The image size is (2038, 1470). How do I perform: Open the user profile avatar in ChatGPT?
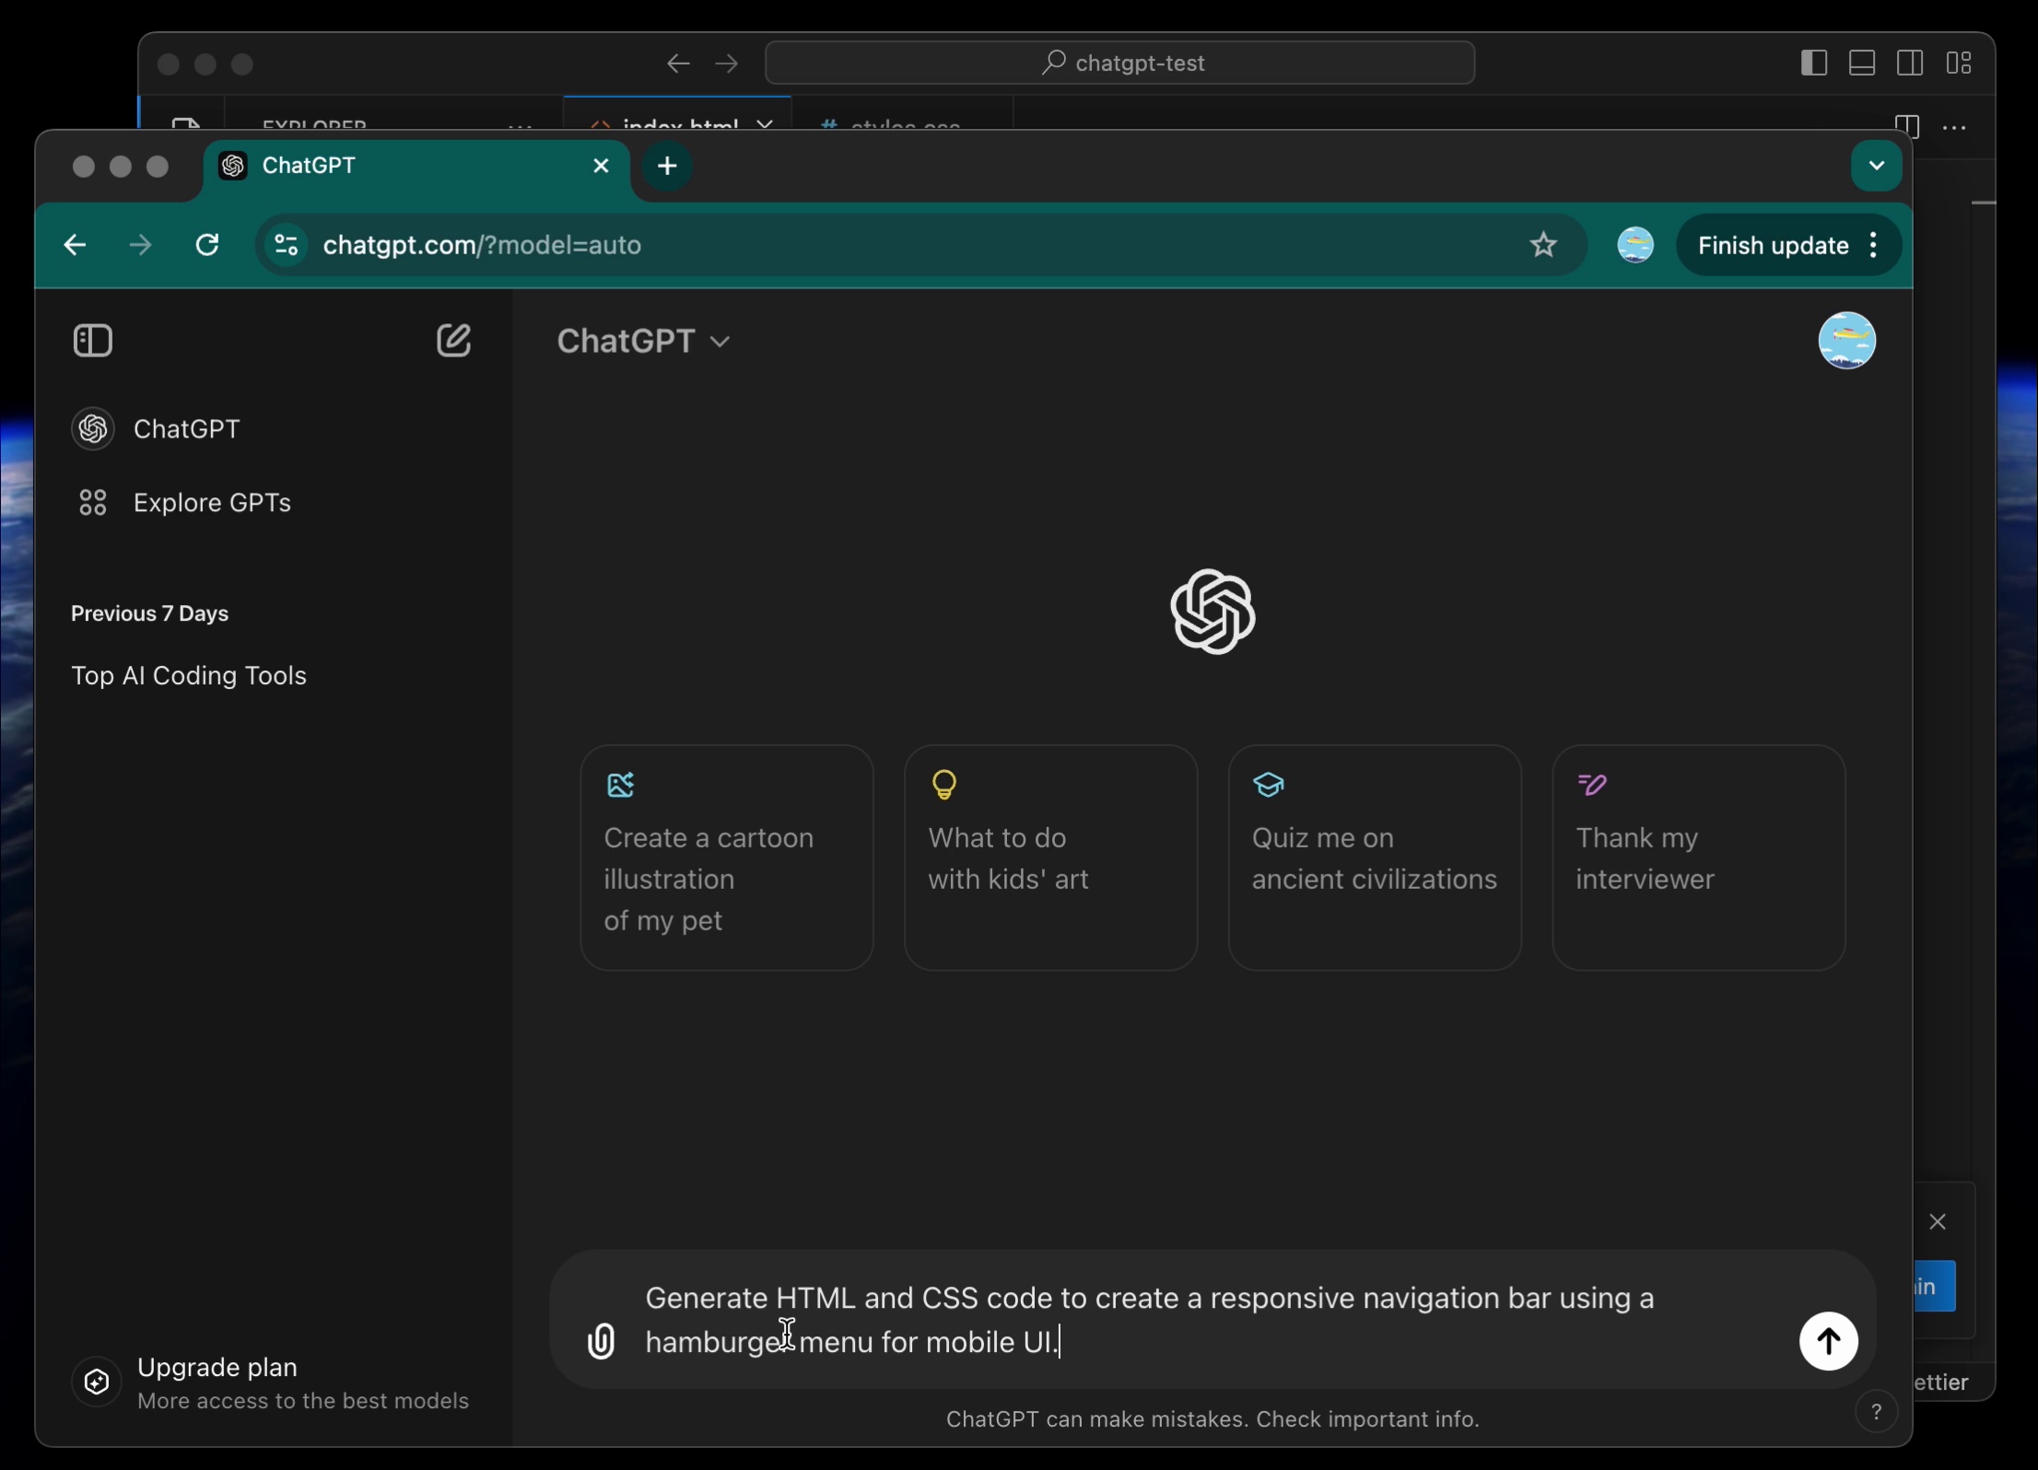pos(1846,341)
